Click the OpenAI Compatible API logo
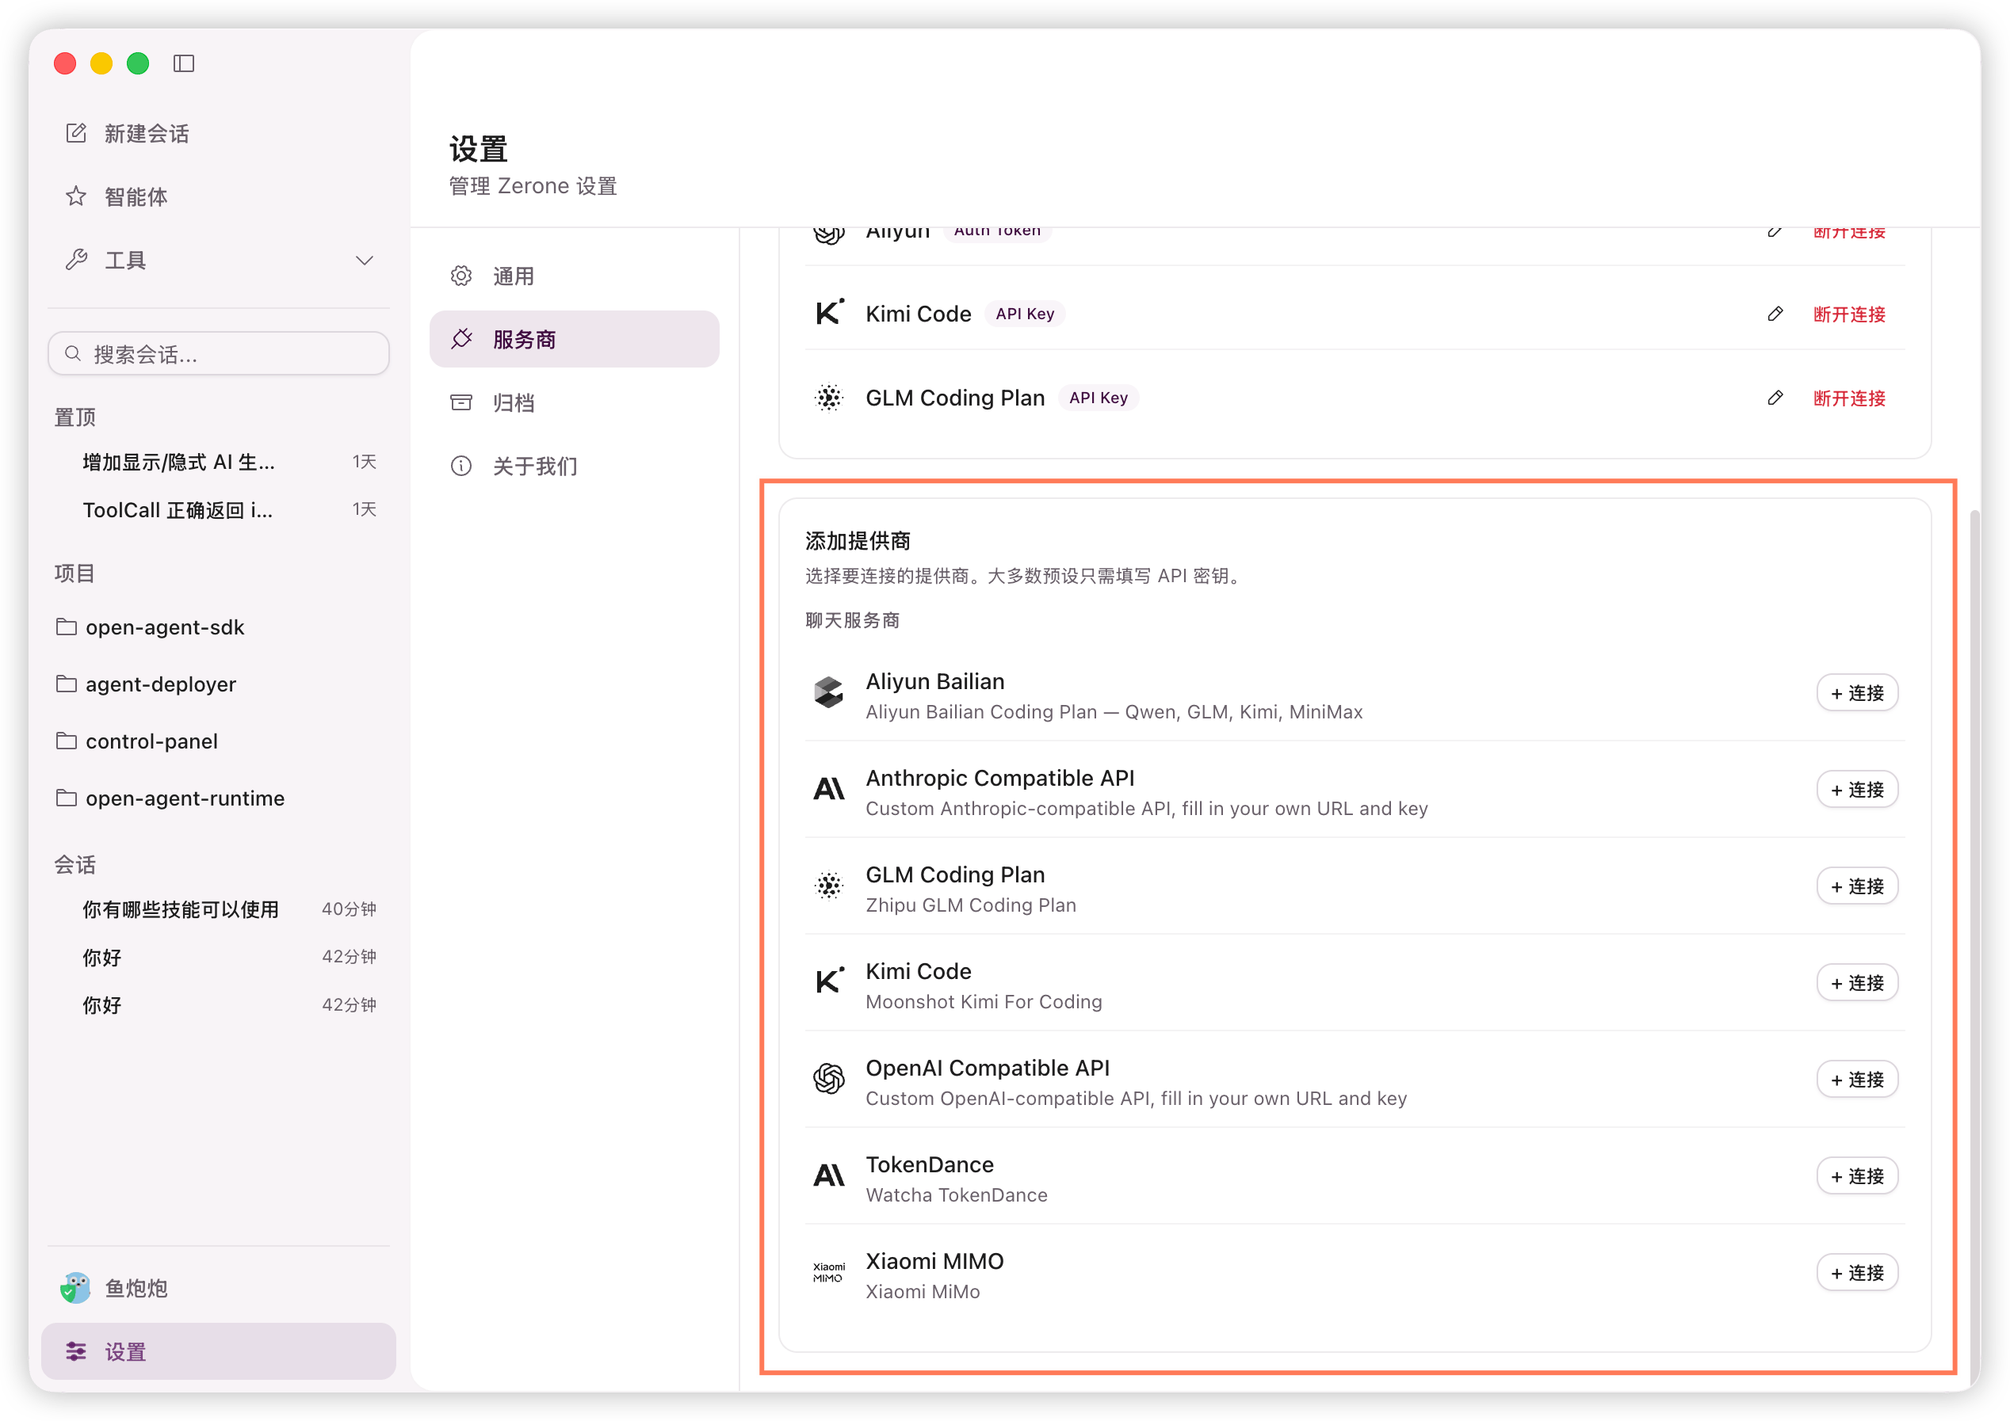Screen dimensions: 2010x1421 pos(829,1079)
